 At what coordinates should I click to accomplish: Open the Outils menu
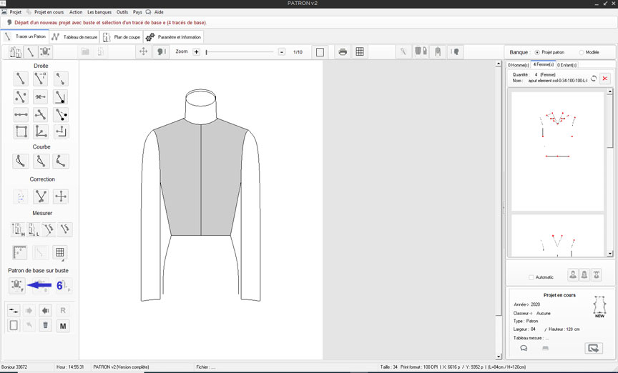pos(122,12)
